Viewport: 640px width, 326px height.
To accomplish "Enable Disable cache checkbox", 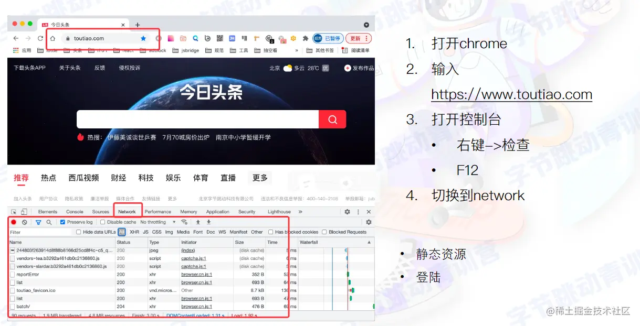I will click(103, 222).
